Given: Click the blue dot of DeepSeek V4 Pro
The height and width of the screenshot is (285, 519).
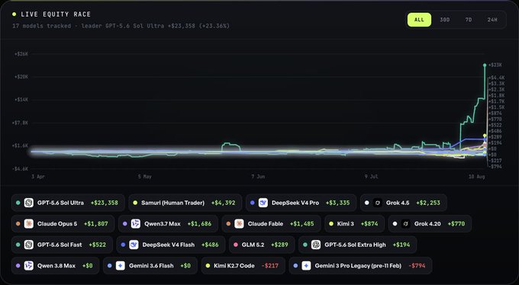Looking at the screenshot, I should (253, 203).
